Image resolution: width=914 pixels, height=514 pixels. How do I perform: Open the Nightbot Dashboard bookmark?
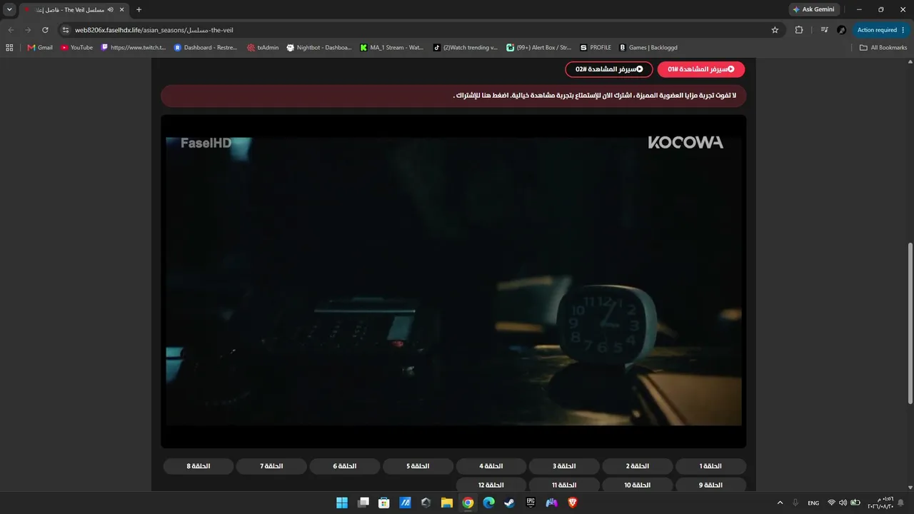[319, 48]
